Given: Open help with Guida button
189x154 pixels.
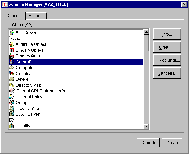Looking at the screenshot, I should 172,143.
